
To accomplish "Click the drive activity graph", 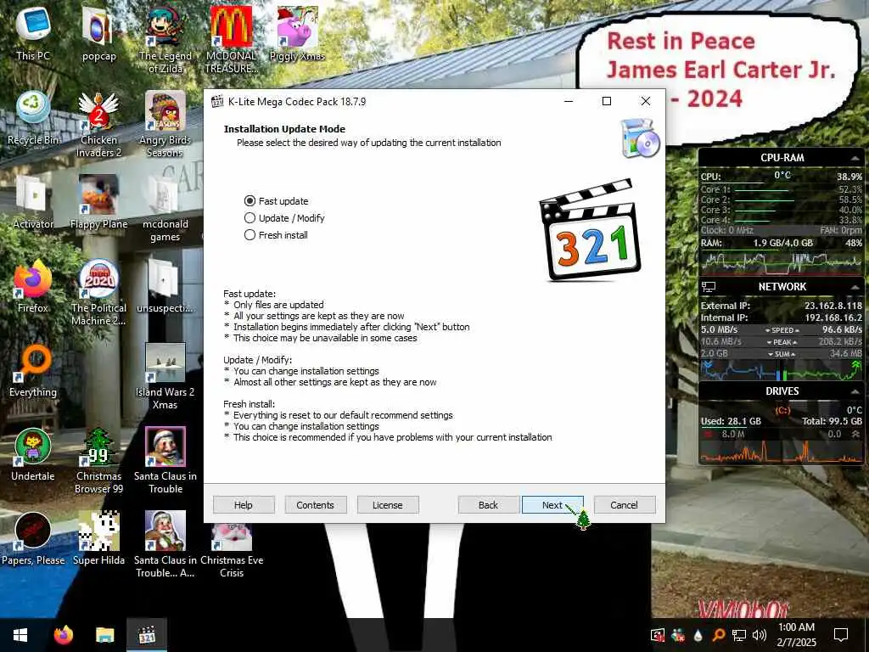I will (781, 452).
